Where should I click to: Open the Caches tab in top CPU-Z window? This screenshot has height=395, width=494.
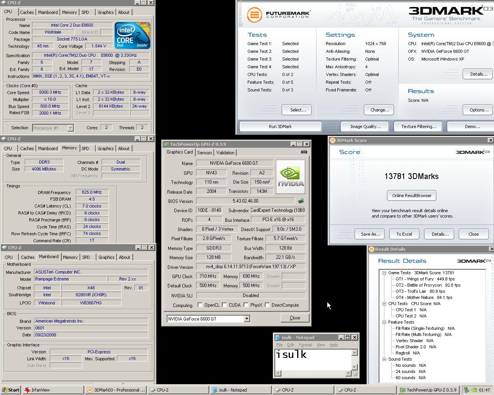point(27,12)
